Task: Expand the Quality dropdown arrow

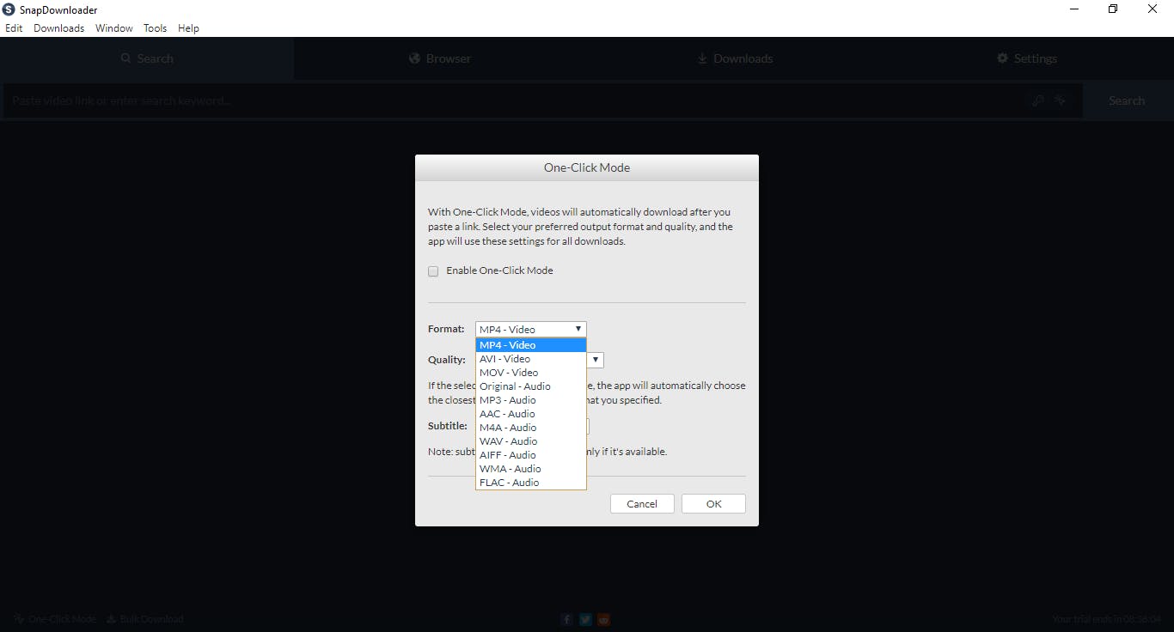Action: click(x=596, y=360)
